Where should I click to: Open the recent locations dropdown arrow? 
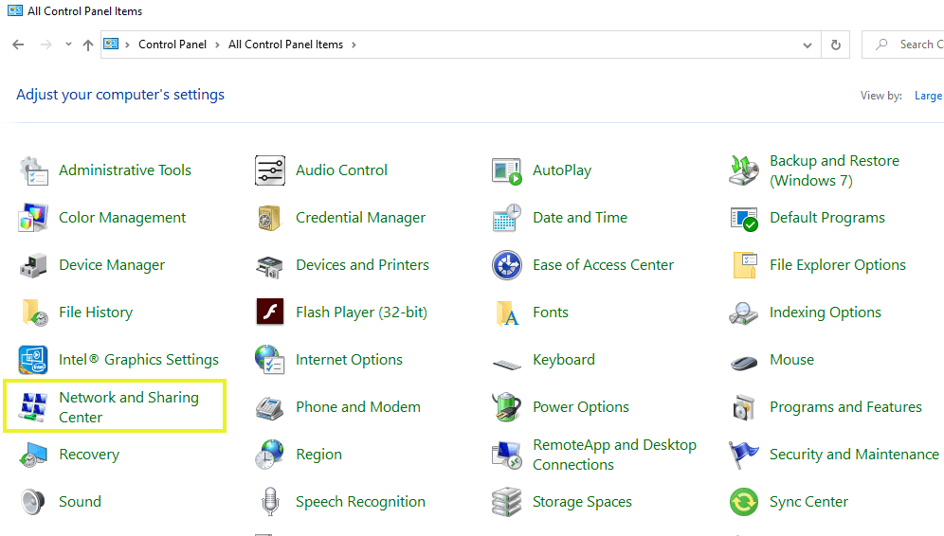(x=68, y=44)
